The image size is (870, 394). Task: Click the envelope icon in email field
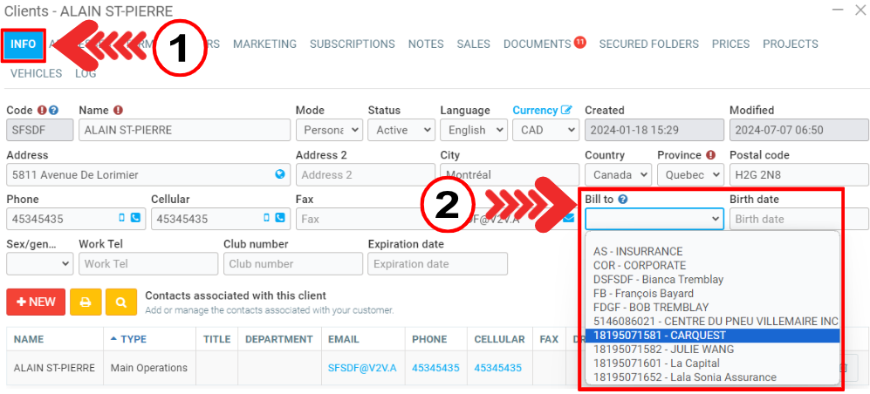click(x=568, y=218)
